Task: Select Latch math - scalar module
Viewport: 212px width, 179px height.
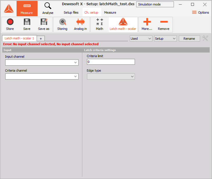Action: pos(123,25)
